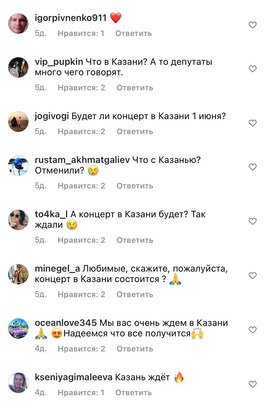The height and width of the screenshot is (409, 271).
Task: Like the comment by igorpivnenko911
Action: (253, 25)
